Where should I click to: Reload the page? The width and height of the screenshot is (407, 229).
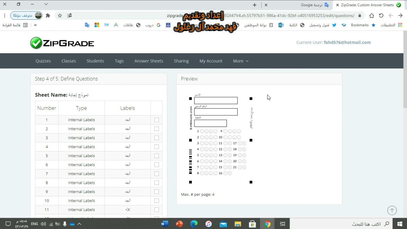click(381, 15)
